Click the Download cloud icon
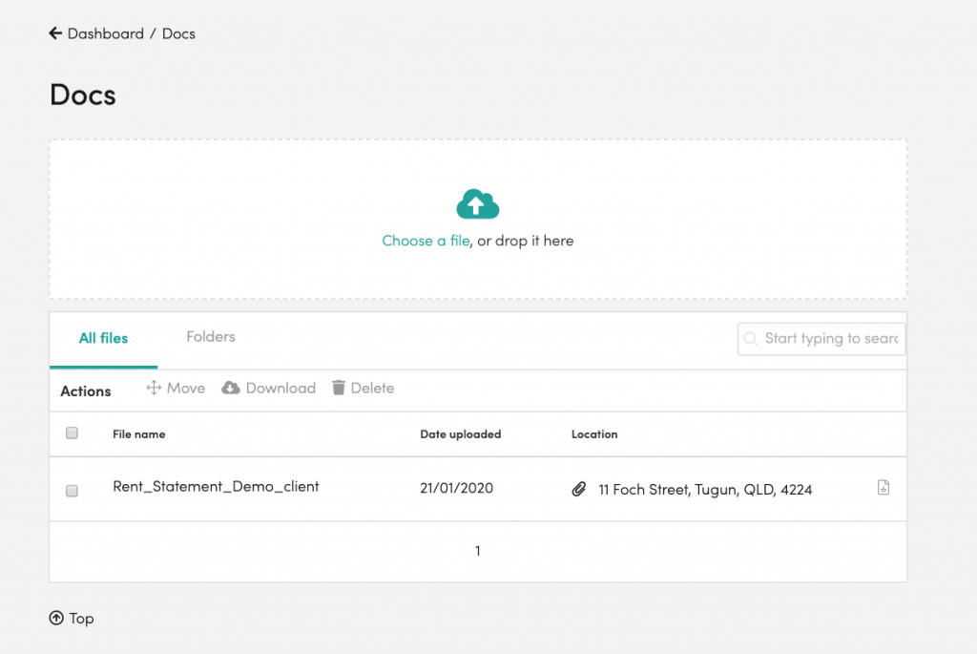The image size is (977, 654). coord(231,388)
